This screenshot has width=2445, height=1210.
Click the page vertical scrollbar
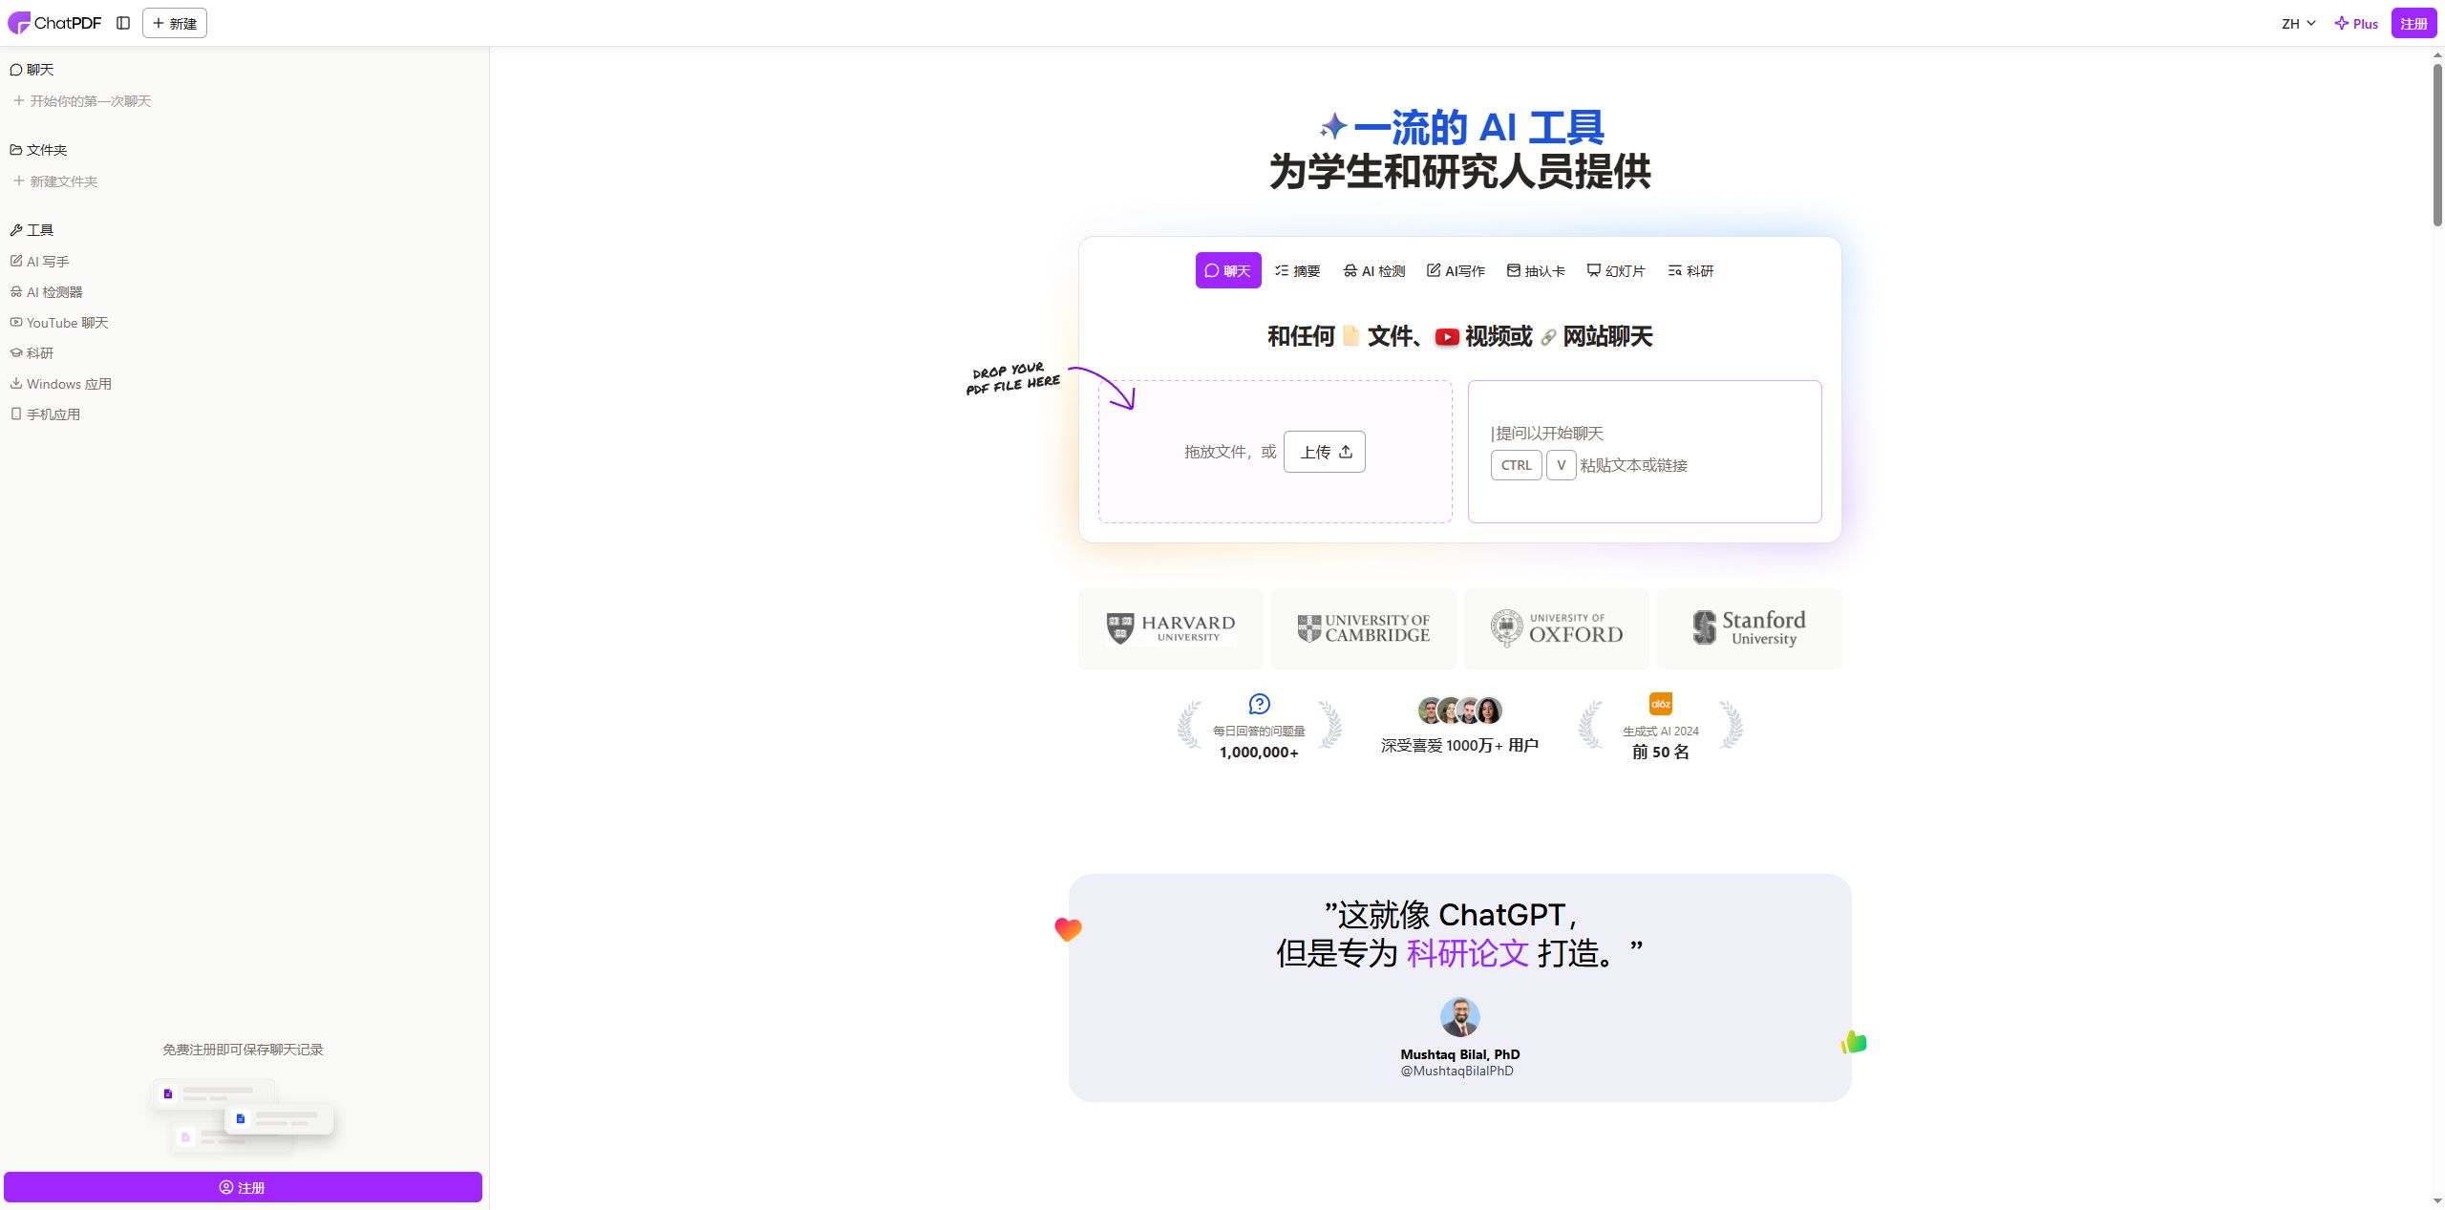[x=2437, y=143]
